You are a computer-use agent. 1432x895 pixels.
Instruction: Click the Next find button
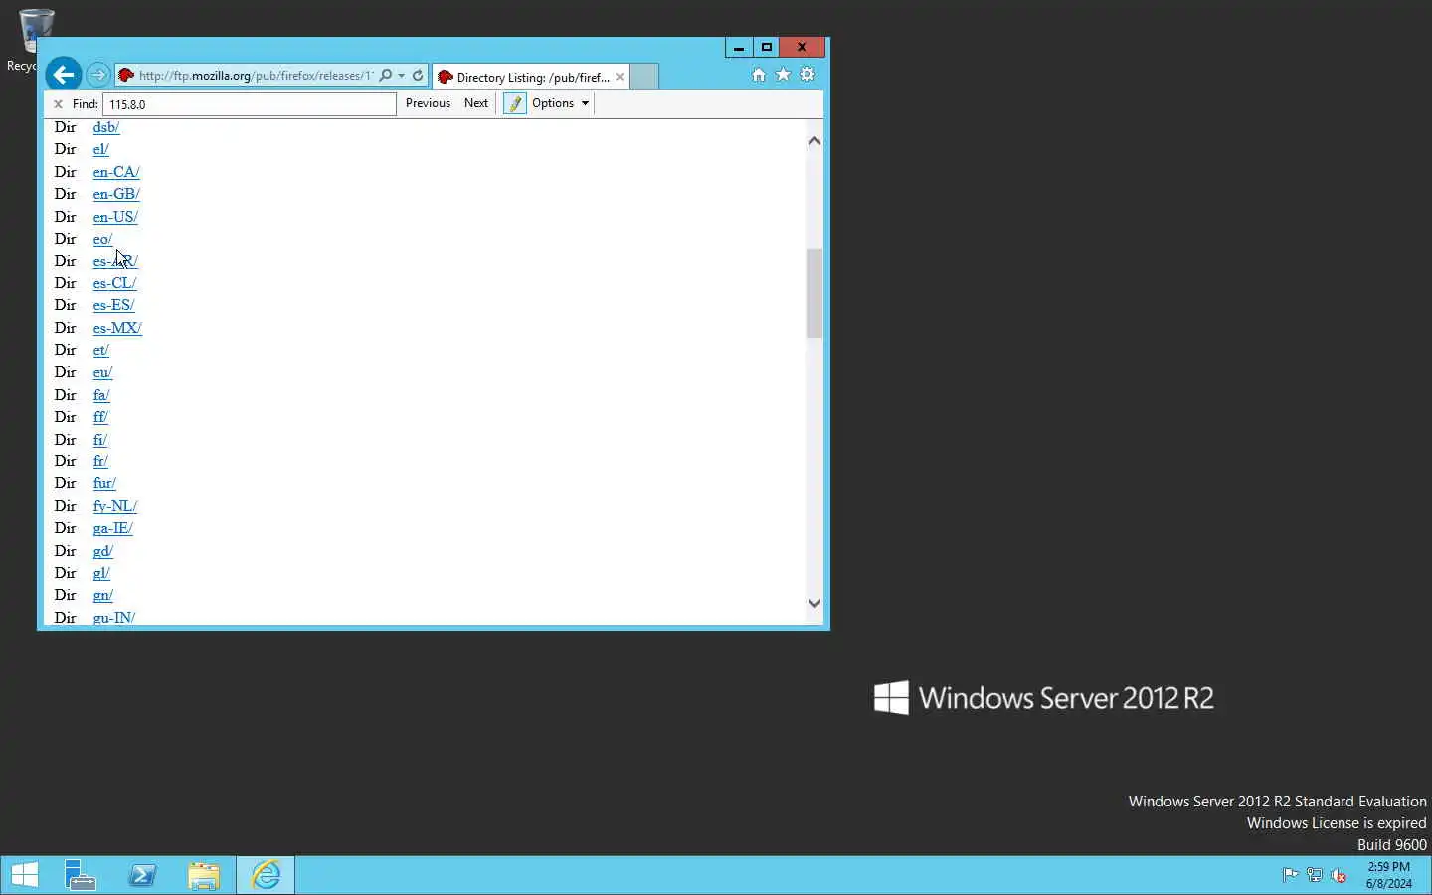(476, 103)
